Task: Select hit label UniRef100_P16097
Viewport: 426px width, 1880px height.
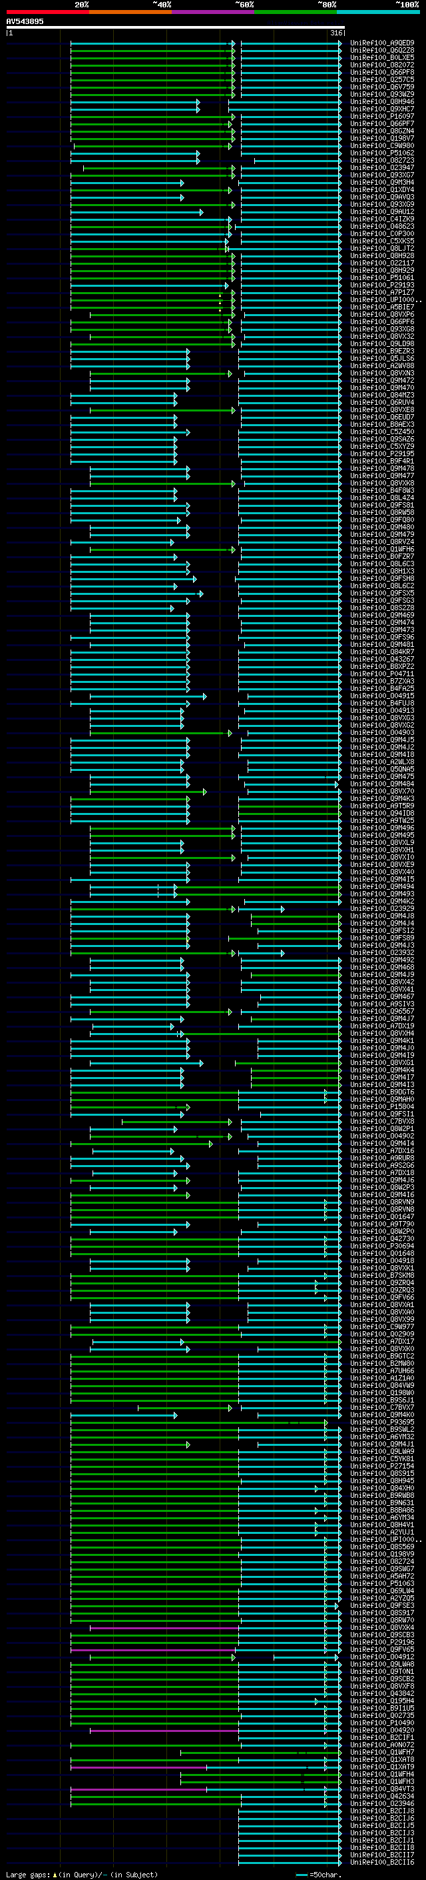Action: tap(382, 116)
